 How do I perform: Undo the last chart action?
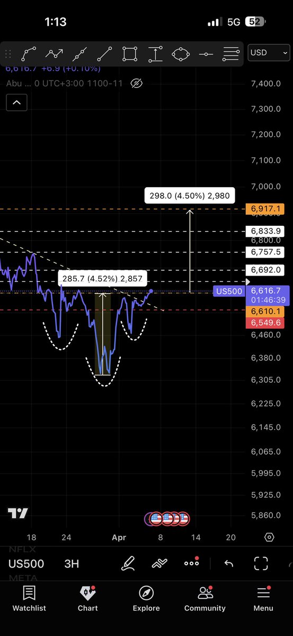229,563
